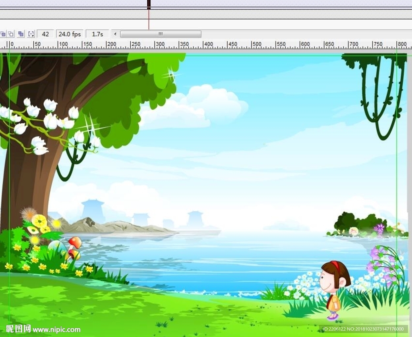Click the black playhead marker in timeline
The image size is (412, 337).
point(149,4)
